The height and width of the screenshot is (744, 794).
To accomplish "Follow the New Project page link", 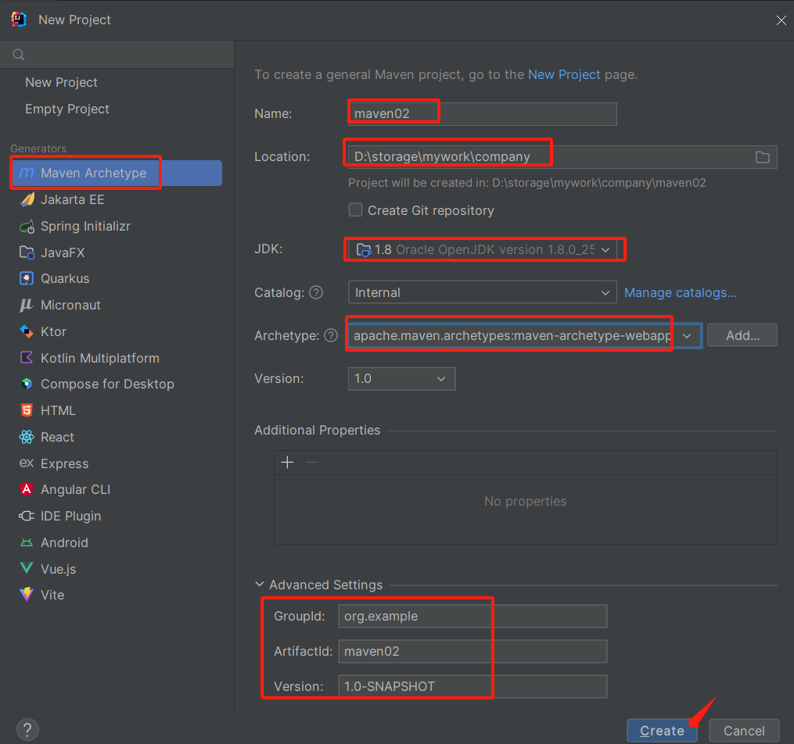I will [564, 74].
